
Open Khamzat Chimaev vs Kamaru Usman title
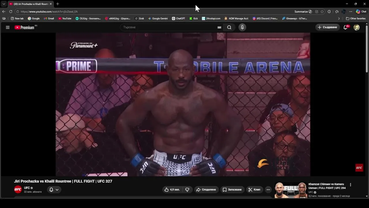coord(327,186)
